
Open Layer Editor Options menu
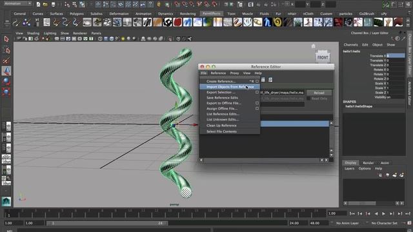click(365, 168)
